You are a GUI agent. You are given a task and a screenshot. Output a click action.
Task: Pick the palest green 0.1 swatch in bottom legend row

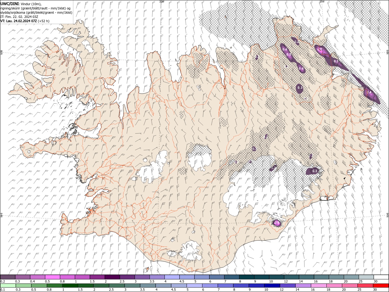click(x=8, y=286)
